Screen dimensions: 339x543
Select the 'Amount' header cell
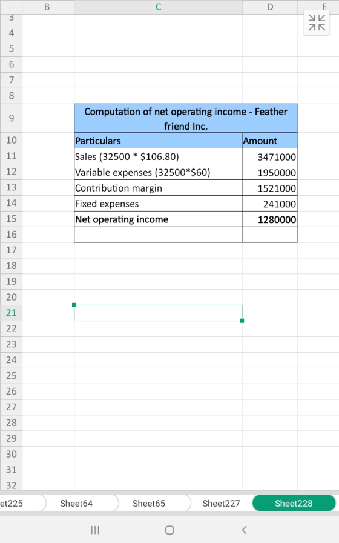[270, 141]
